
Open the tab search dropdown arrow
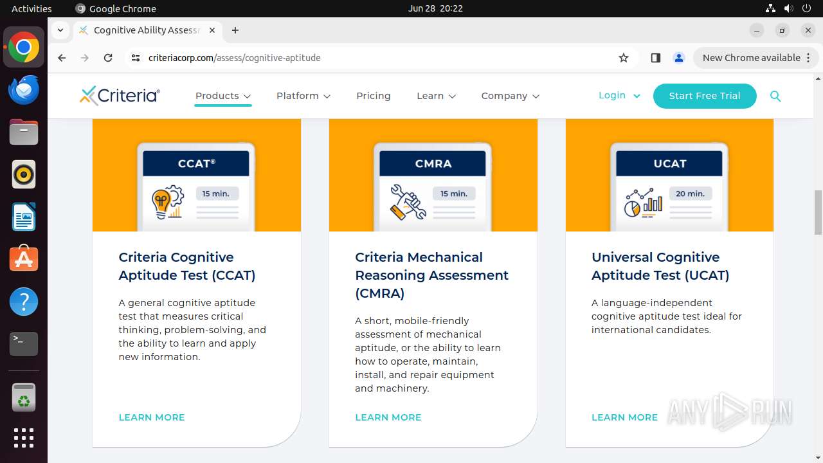click(60, 30)
